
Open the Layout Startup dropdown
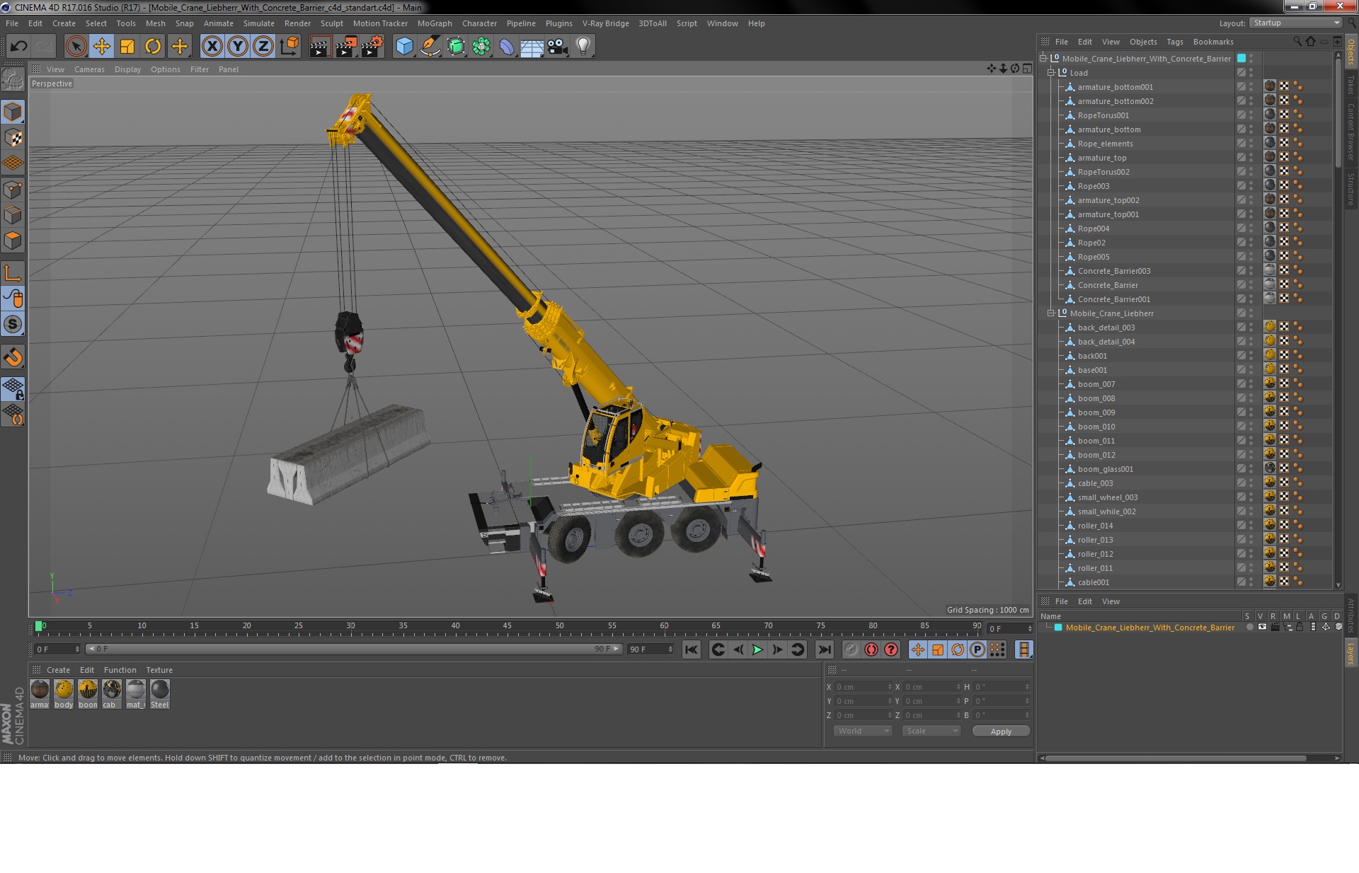(1295, 23)
